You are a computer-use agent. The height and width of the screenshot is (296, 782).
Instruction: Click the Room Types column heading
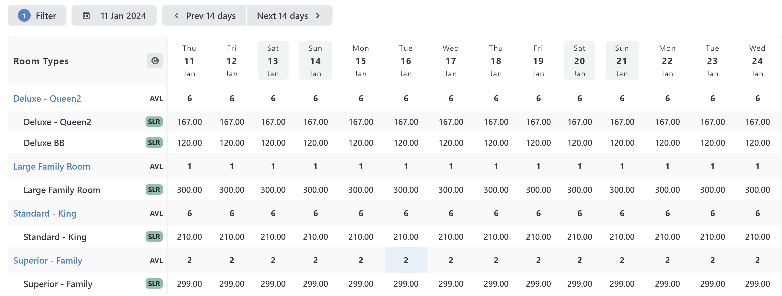coord(41,61)
